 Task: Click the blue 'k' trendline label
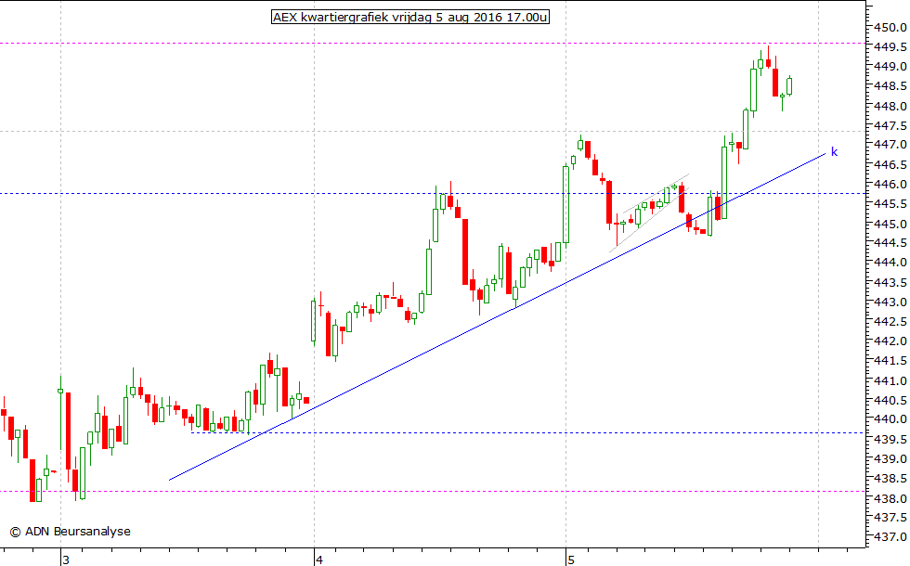point(834,152)
